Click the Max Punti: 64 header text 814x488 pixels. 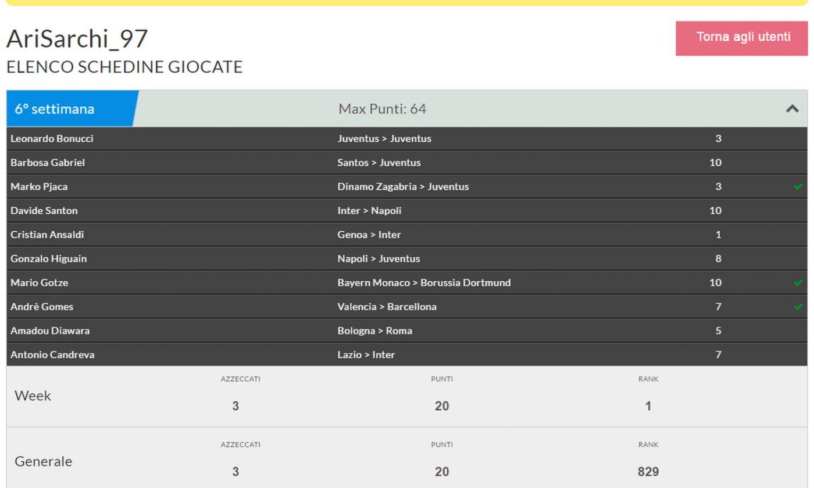click(x=382, y=109)
